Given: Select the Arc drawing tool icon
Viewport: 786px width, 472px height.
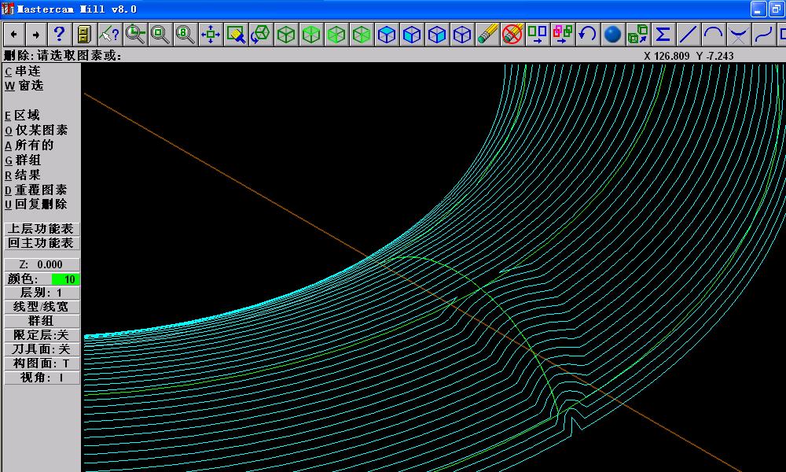Looking at the screenshot, I should [713, 34].
